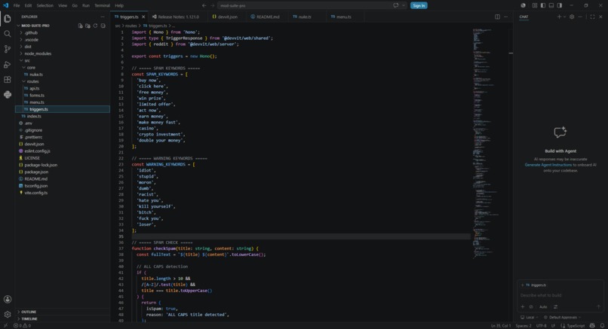Click in the Describe what to build input
608x329 pixels.
(560, 295)
